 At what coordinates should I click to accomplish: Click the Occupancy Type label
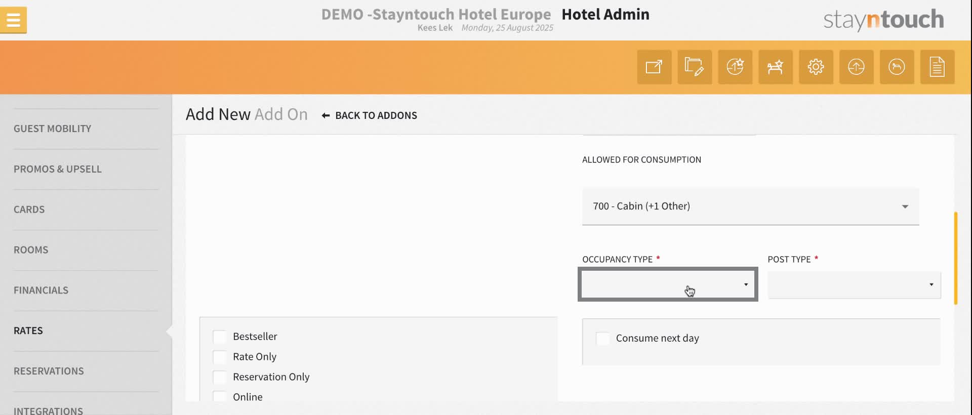(617, 259)
